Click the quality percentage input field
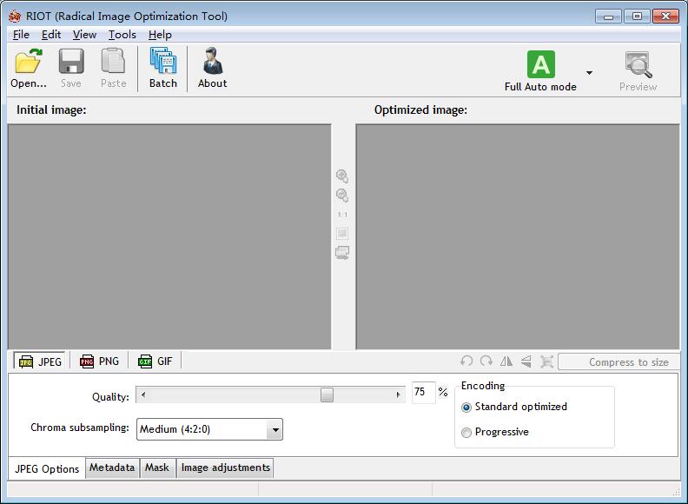688x504 pixels. coord(423,392)
